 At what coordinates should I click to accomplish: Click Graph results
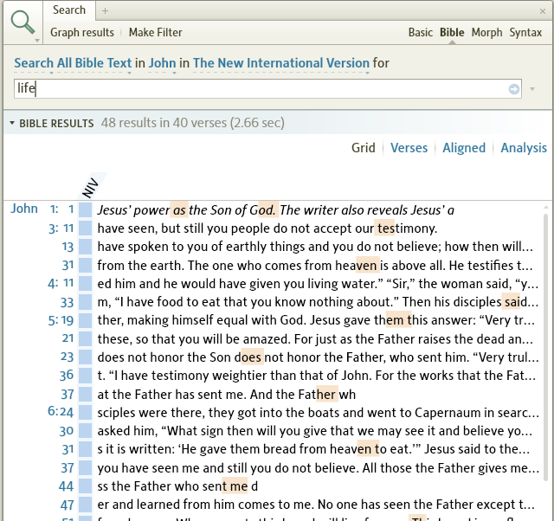(82, 32)
